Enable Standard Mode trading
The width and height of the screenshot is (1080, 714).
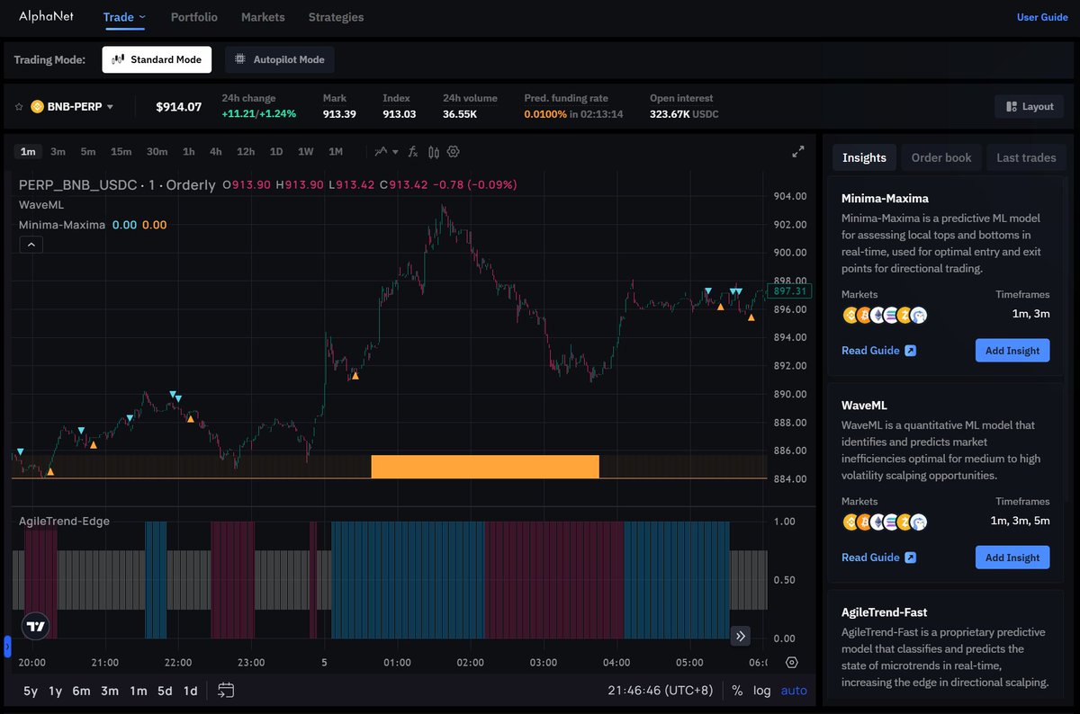(157, 59)
